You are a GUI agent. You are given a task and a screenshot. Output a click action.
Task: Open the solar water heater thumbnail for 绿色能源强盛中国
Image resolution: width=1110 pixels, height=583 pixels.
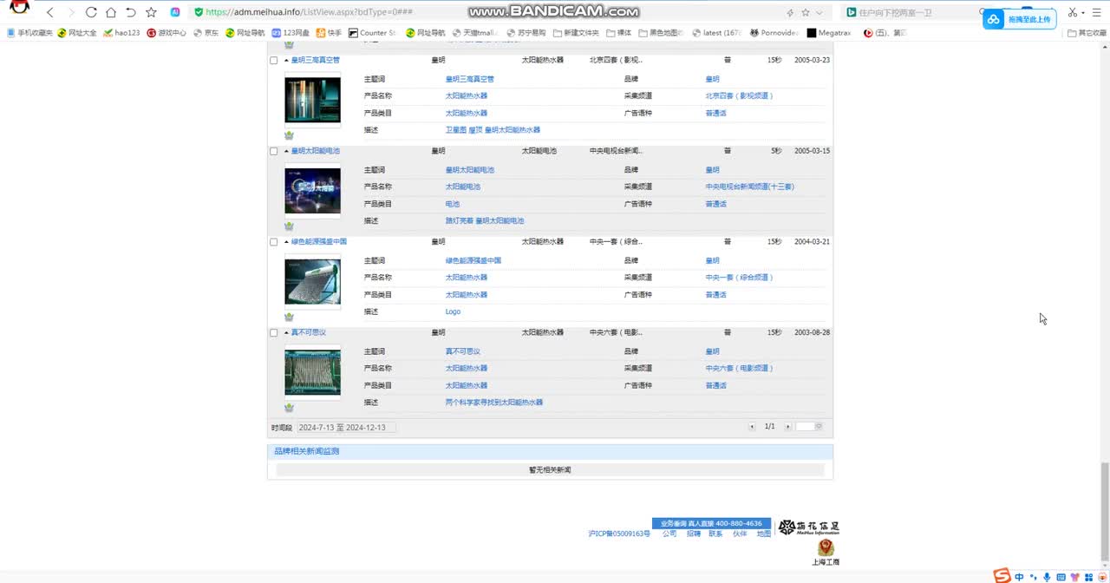click(x=313, y=282)
